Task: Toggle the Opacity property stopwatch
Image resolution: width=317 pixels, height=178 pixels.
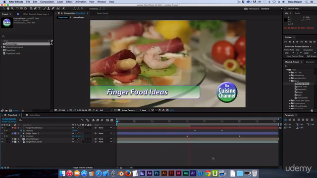Action: [21, 131]
